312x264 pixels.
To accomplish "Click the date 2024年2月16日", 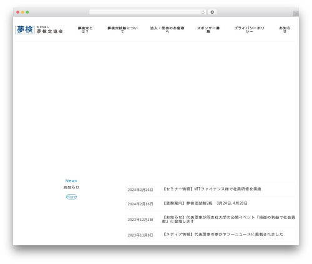I will tap(140, 204).
